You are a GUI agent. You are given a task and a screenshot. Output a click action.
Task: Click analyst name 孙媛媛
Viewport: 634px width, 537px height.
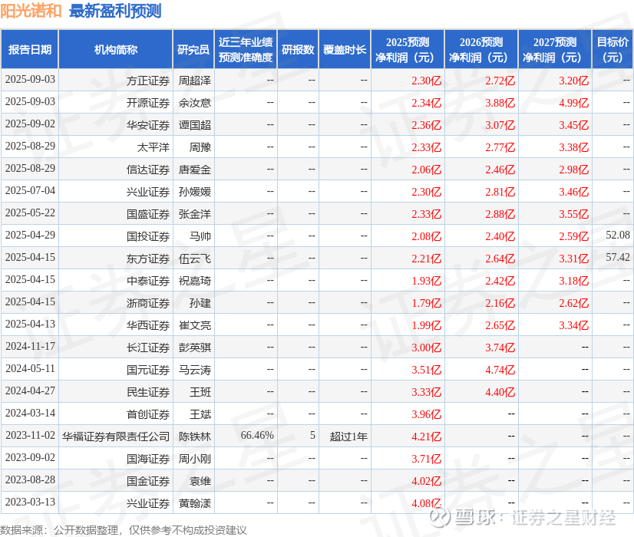[195, 192]
